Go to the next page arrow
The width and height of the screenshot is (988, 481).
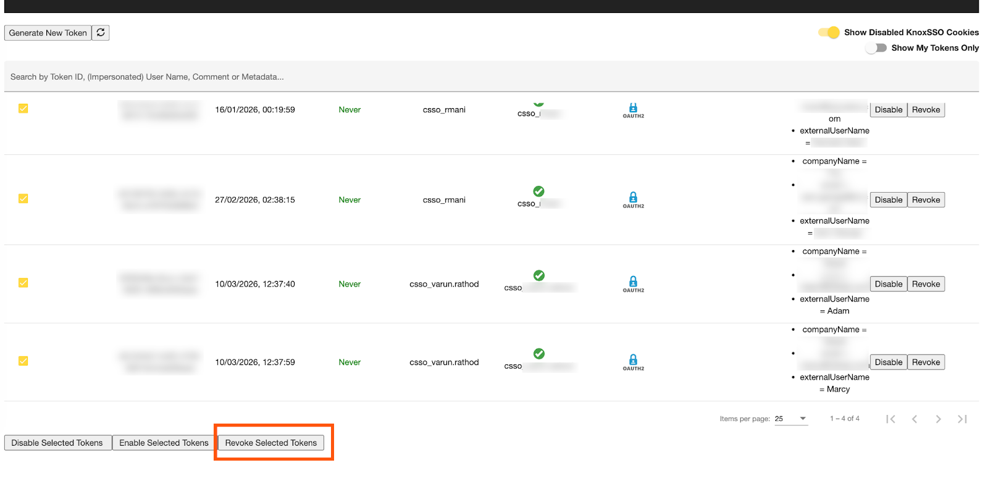[x=938, y=419]
